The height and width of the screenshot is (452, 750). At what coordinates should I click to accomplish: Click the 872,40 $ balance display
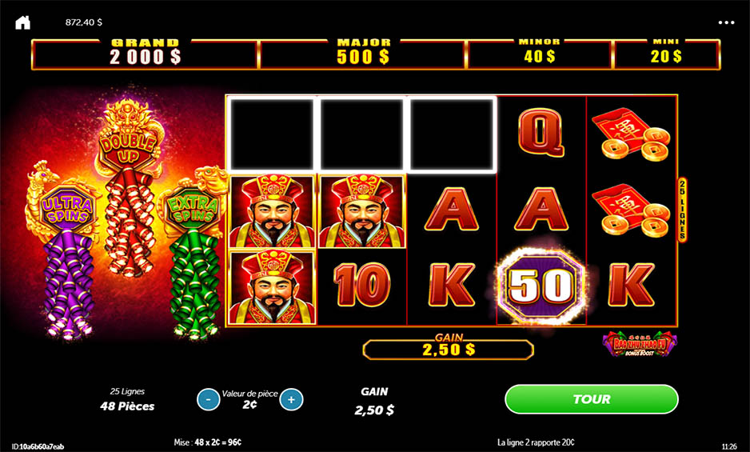(84, 22)
